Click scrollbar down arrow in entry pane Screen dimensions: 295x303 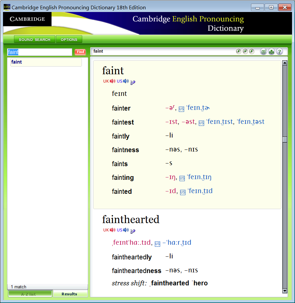pyautogui.click(x=285, y=291)
